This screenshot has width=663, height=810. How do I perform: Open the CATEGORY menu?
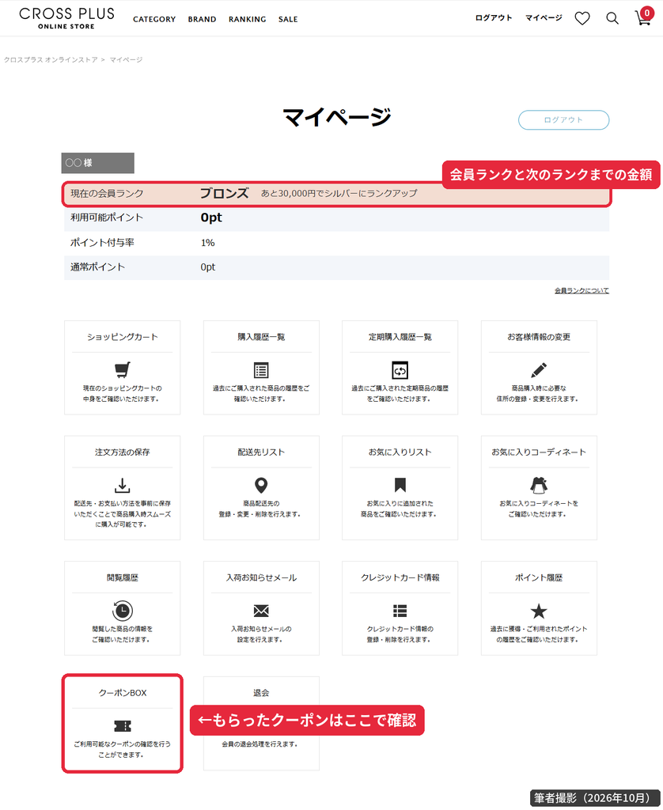click(154, 19)
